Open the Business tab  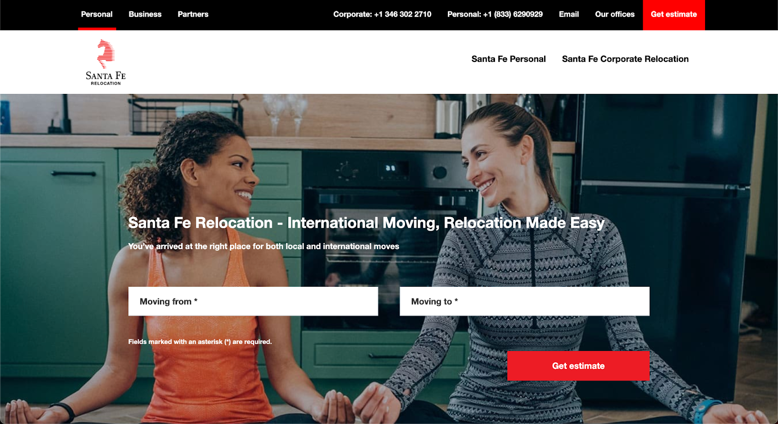coord(145,15)
